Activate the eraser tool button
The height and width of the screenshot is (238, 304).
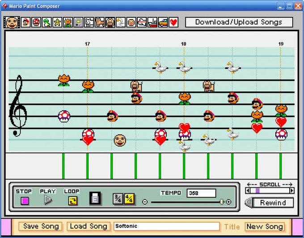pyautogui.click(x=95, y=198)
